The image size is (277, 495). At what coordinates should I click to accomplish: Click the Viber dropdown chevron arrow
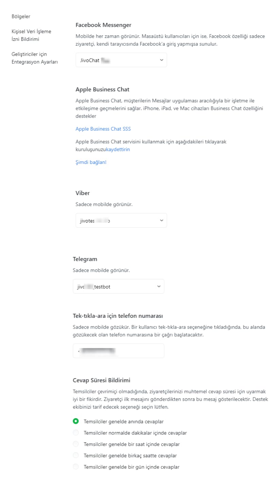click(x=161, y=221)
